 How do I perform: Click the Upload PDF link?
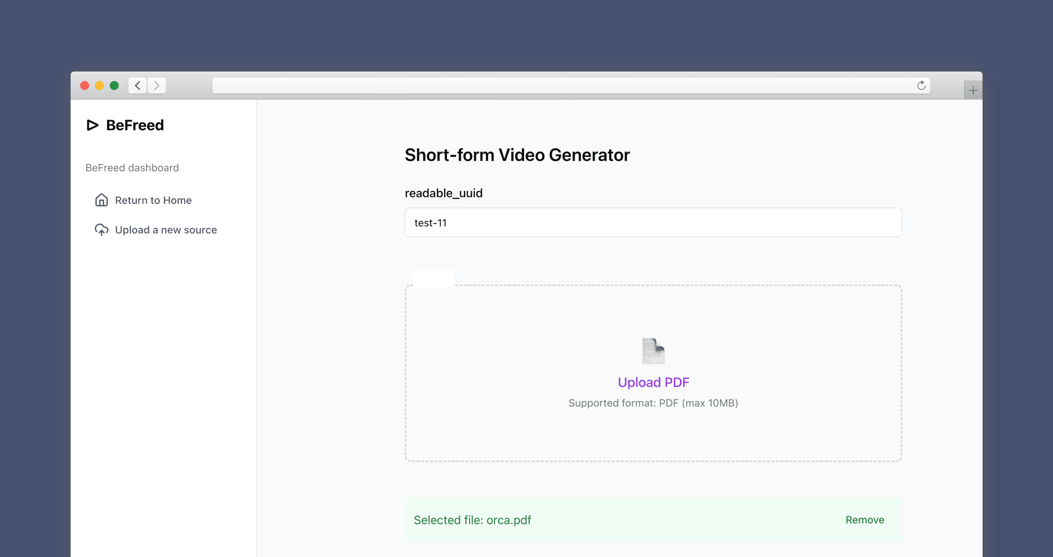click(x=653, y=382)
